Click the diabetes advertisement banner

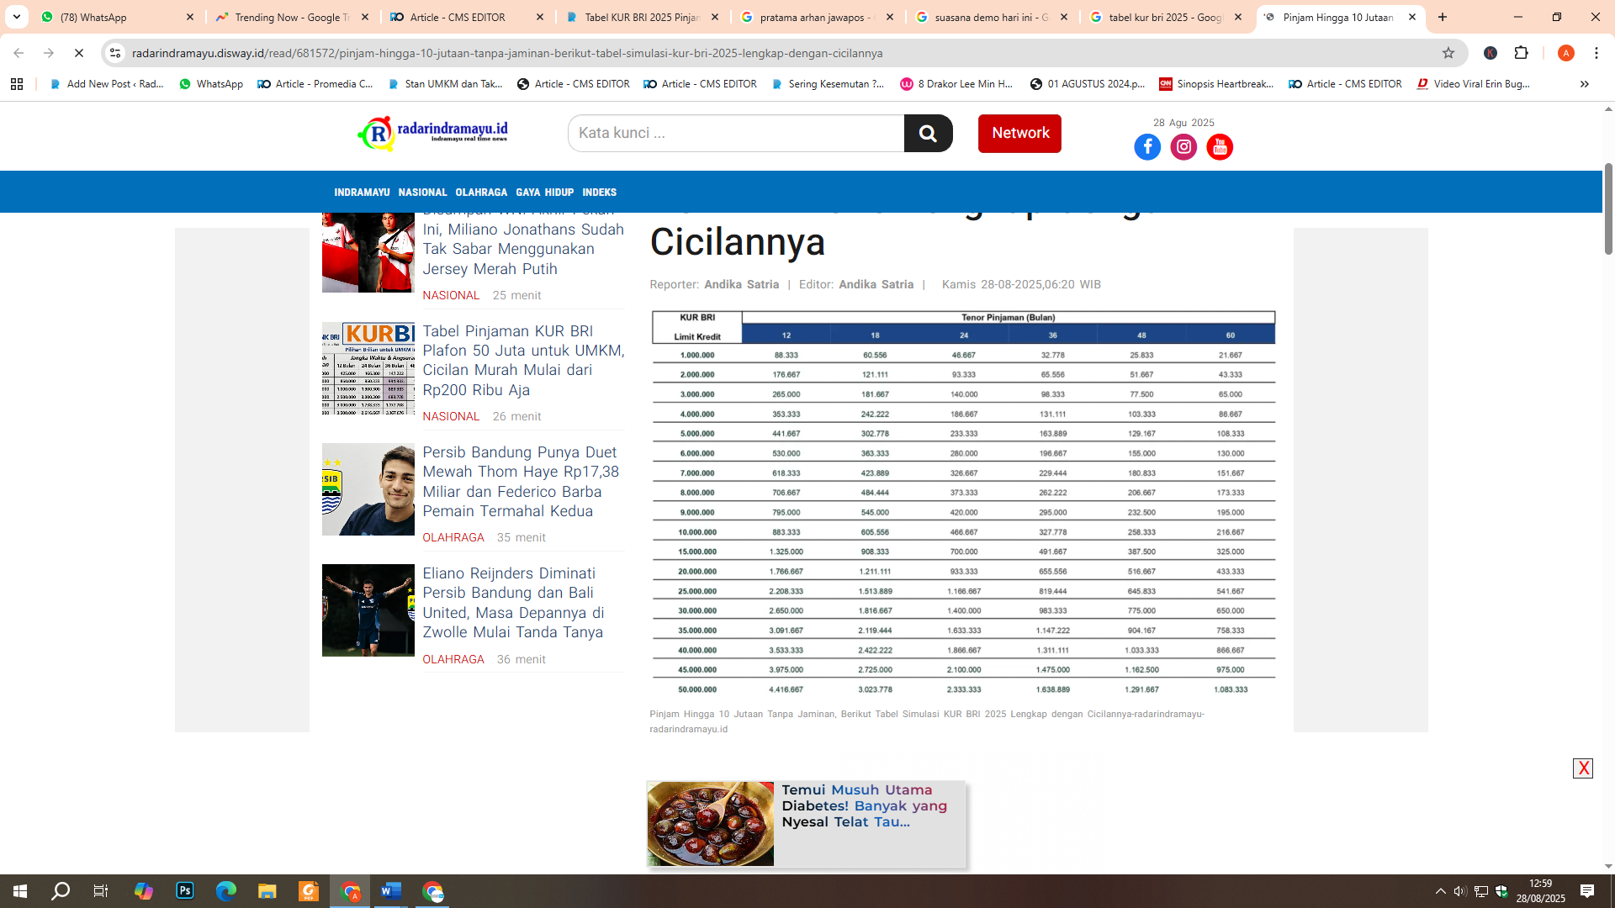[x=806, y=824]
